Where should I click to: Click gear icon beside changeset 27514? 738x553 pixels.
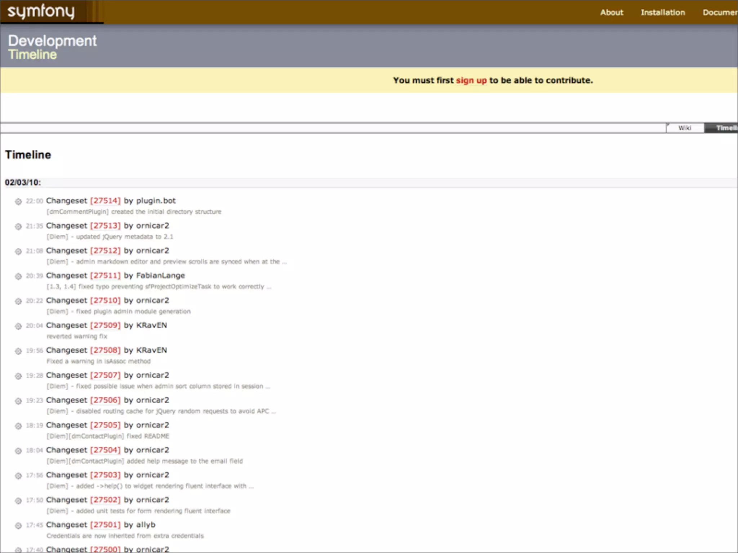[x=18, y=201]
